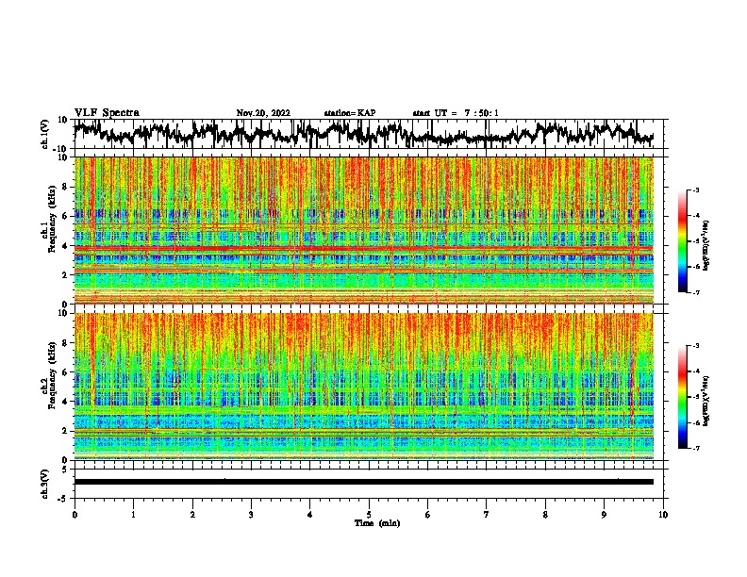Click time tick label '5' on x-axis
The image size is (747, 577).
[x=369, y=515]
